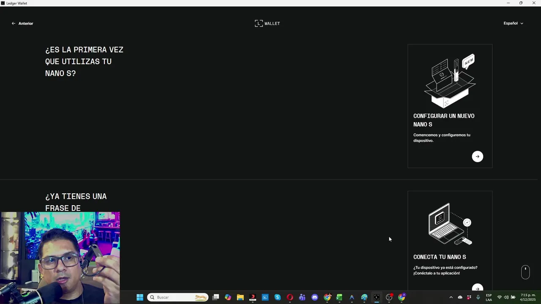Open the Español language dropdown
This screenshot has width=541, height=304.
click(513, 23)
